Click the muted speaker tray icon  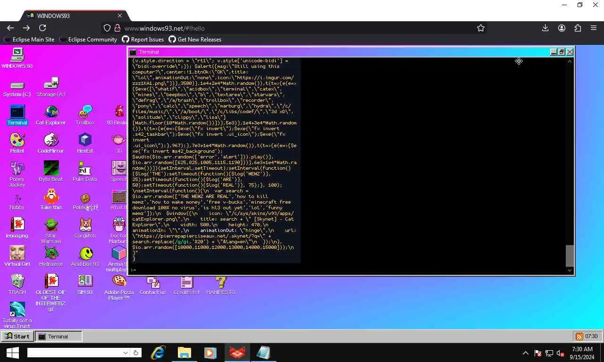561,353
